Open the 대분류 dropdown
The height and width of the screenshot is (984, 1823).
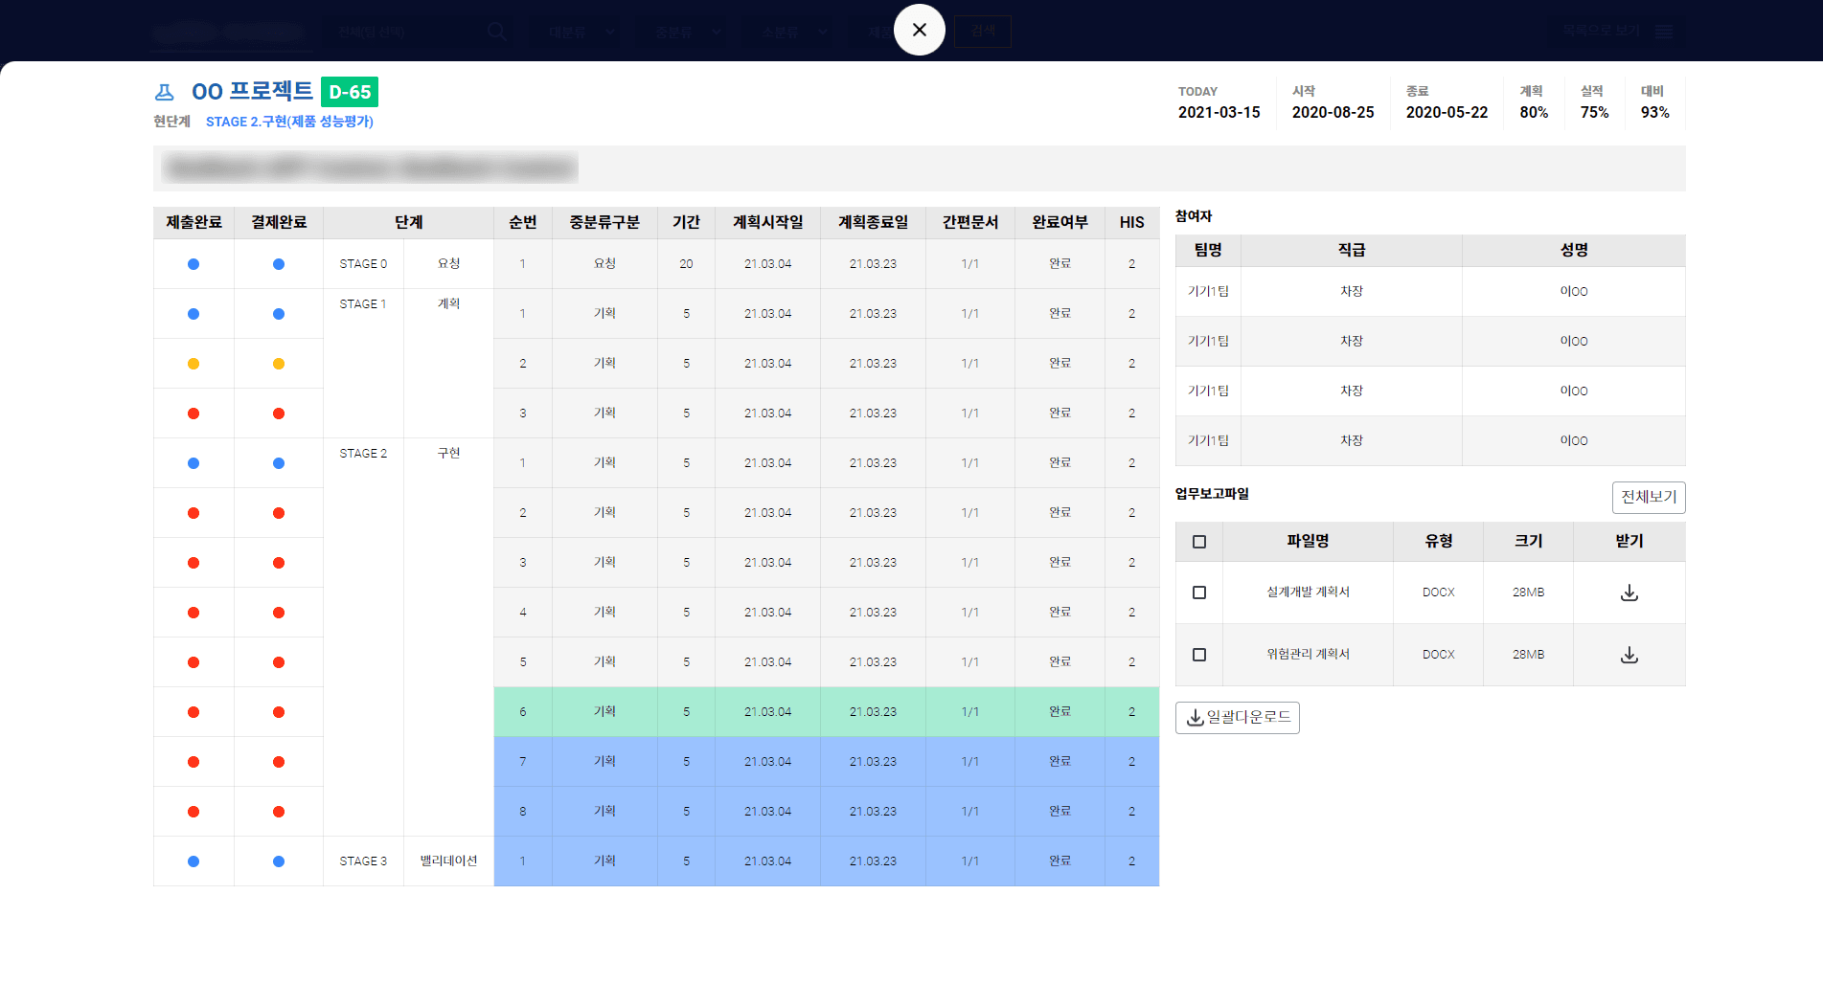(x=581, y=32)
